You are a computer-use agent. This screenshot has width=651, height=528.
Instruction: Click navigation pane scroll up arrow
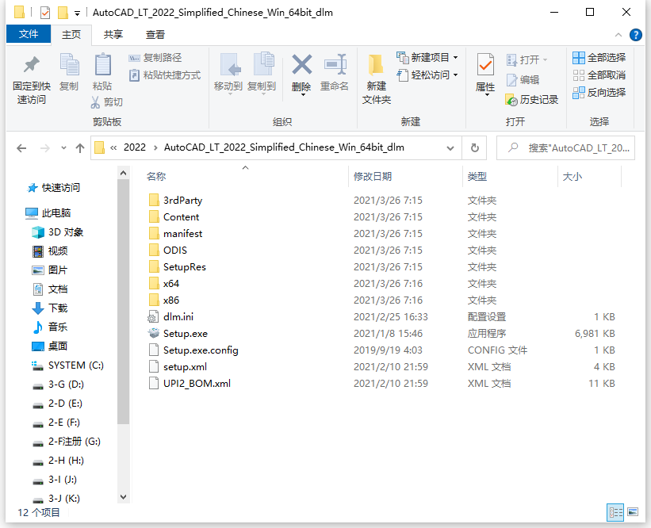[124, 173]
